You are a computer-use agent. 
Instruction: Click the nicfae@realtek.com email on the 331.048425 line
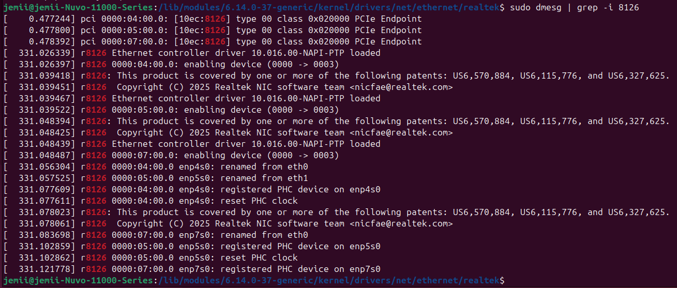(401, 132)
